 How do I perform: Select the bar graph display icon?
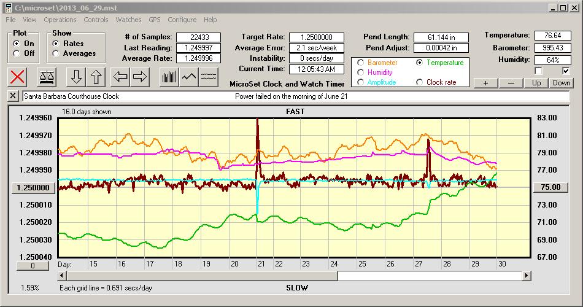(x=169, y=77)
